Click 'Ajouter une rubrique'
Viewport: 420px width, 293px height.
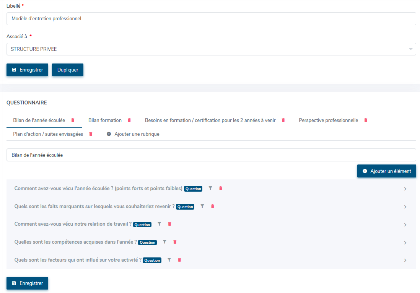[x=133, y=134]
